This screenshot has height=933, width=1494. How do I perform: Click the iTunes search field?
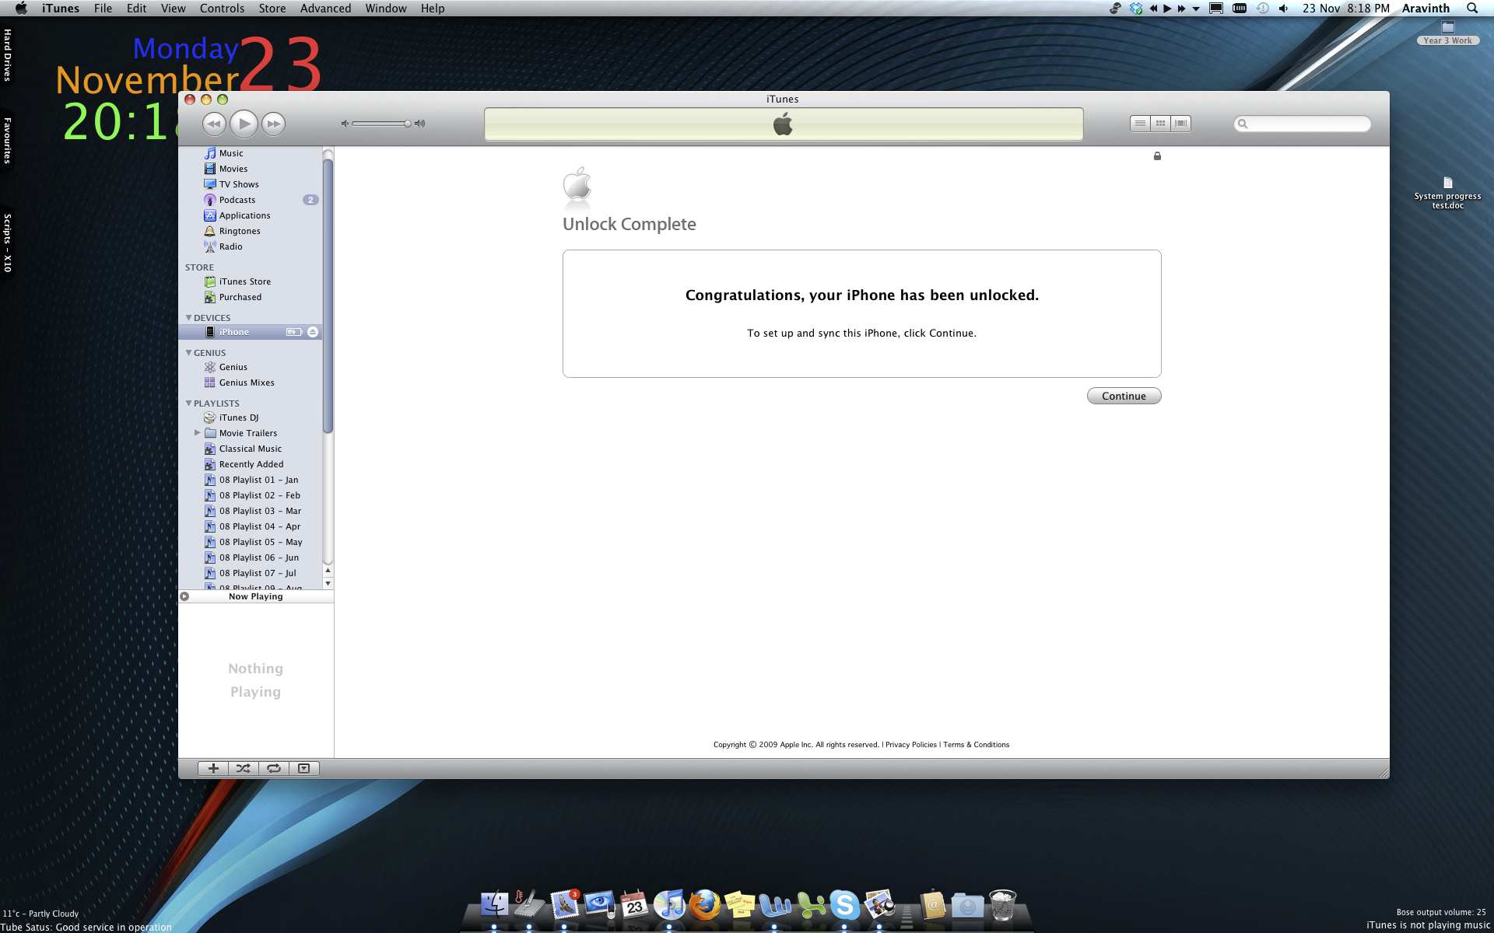[1303, 124]
